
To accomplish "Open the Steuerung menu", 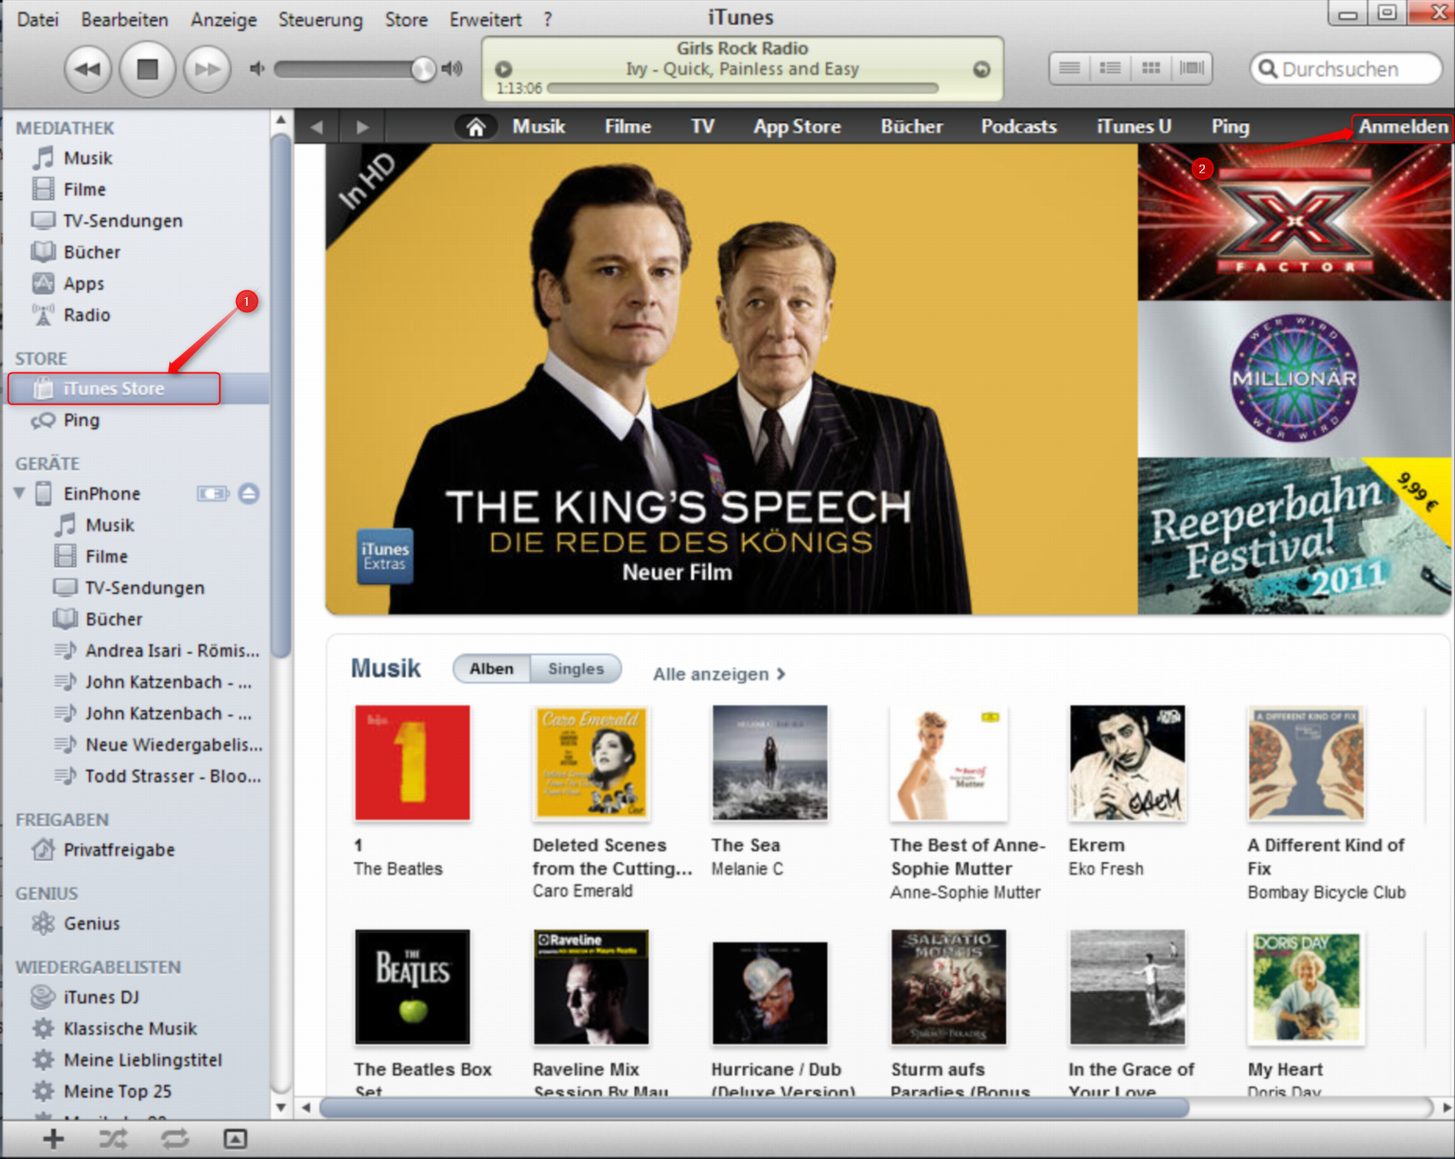I will tap(320, 20).
